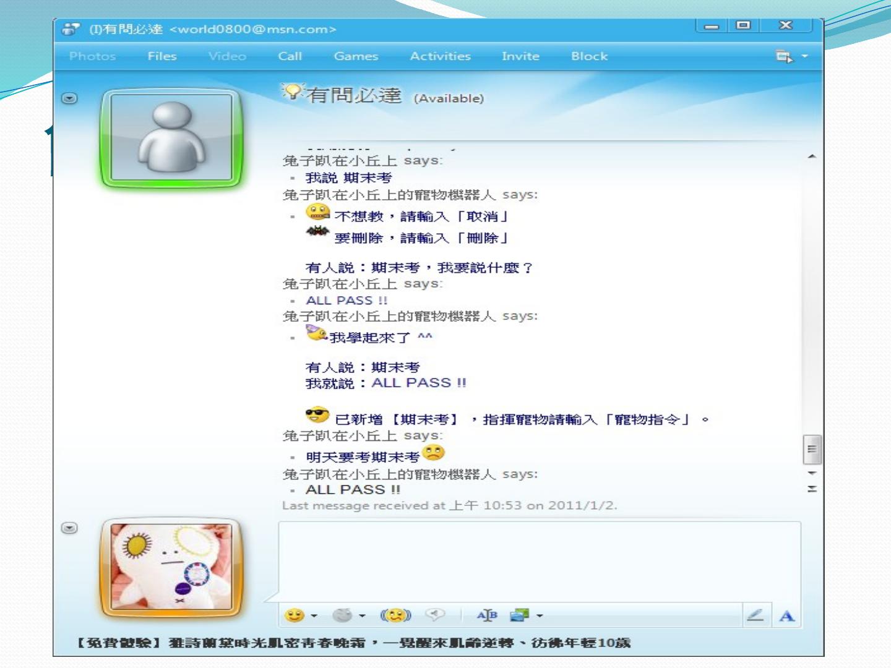This screenshot has height=668, width=891.
Task: Expand the emoticon dropdown arrow
Action: click(x=314, y=615)
